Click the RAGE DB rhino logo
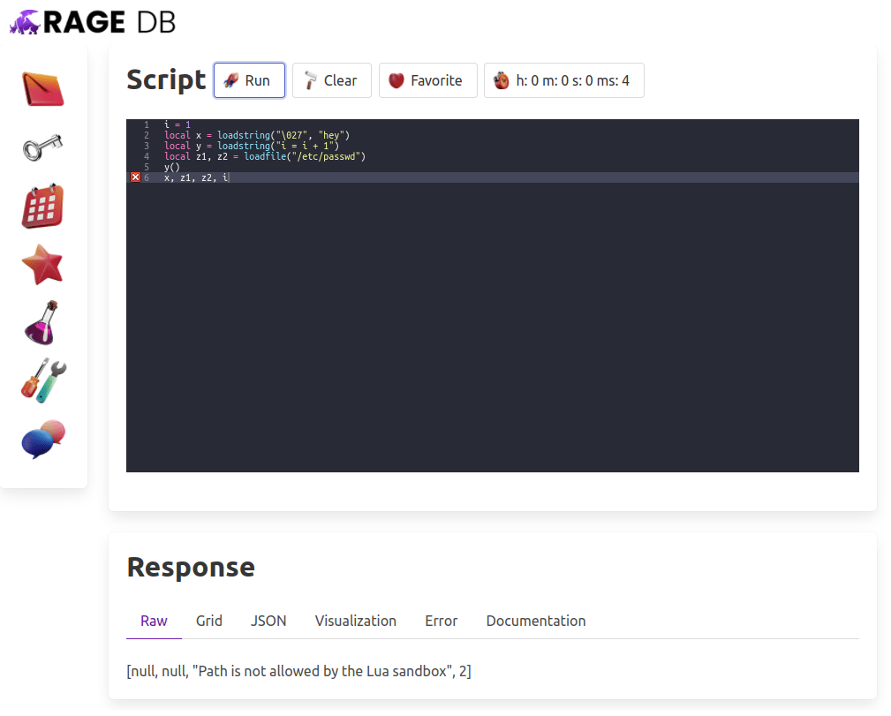Viewport: 891px width, 716px height. point(25,22)
